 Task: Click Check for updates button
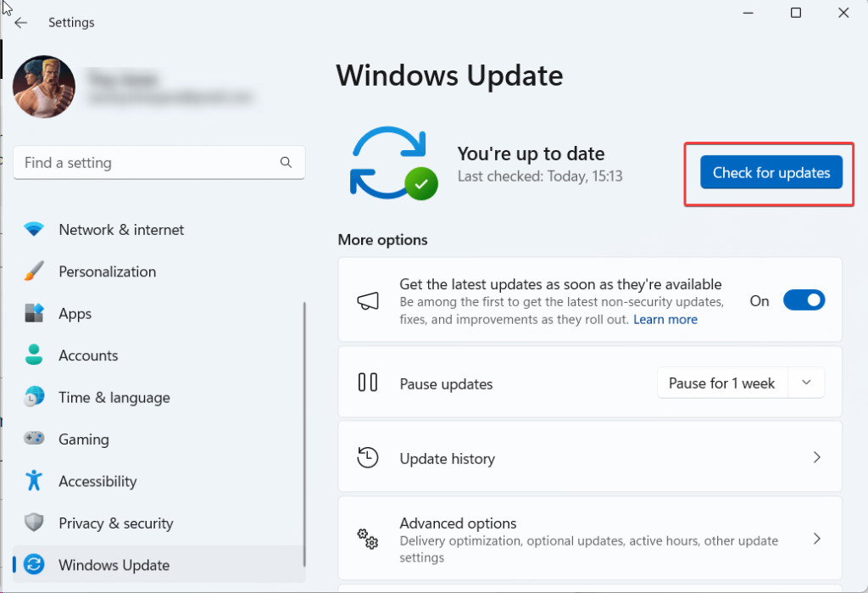click(x=771, y=173)
